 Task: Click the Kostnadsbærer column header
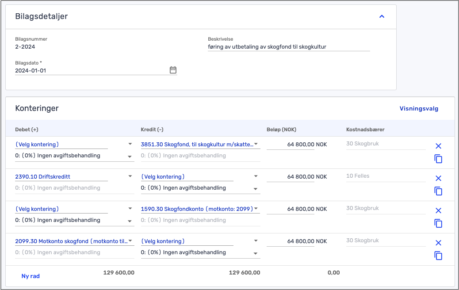tap(365, 130)
